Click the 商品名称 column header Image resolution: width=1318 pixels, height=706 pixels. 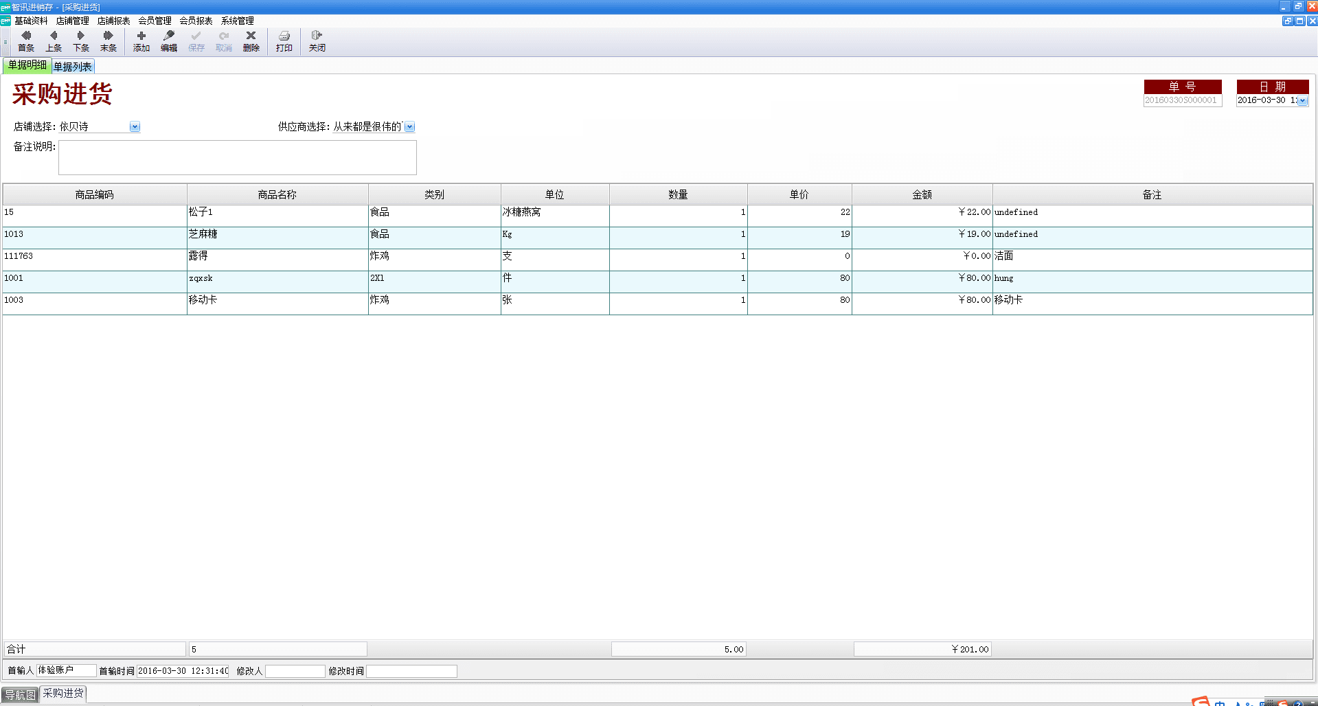277,194
